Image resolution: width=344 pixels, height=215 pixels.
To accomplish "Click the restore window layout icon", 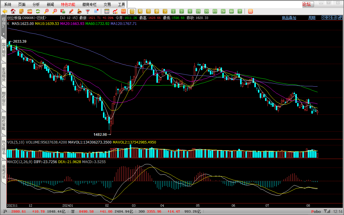I will coord(340,17).
